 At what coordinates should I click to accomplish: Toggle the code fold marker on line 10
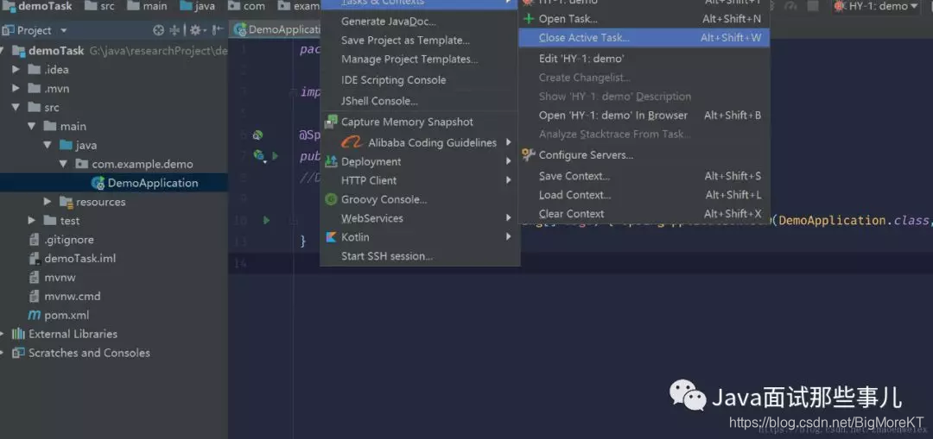pyautogui.click(x=293, y=221)
